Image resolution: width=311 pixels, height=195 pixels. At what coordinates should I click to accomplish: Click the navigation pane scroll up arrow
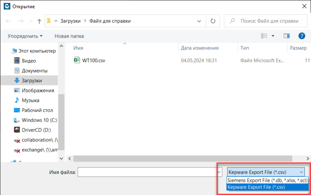(x=61, y=46)
